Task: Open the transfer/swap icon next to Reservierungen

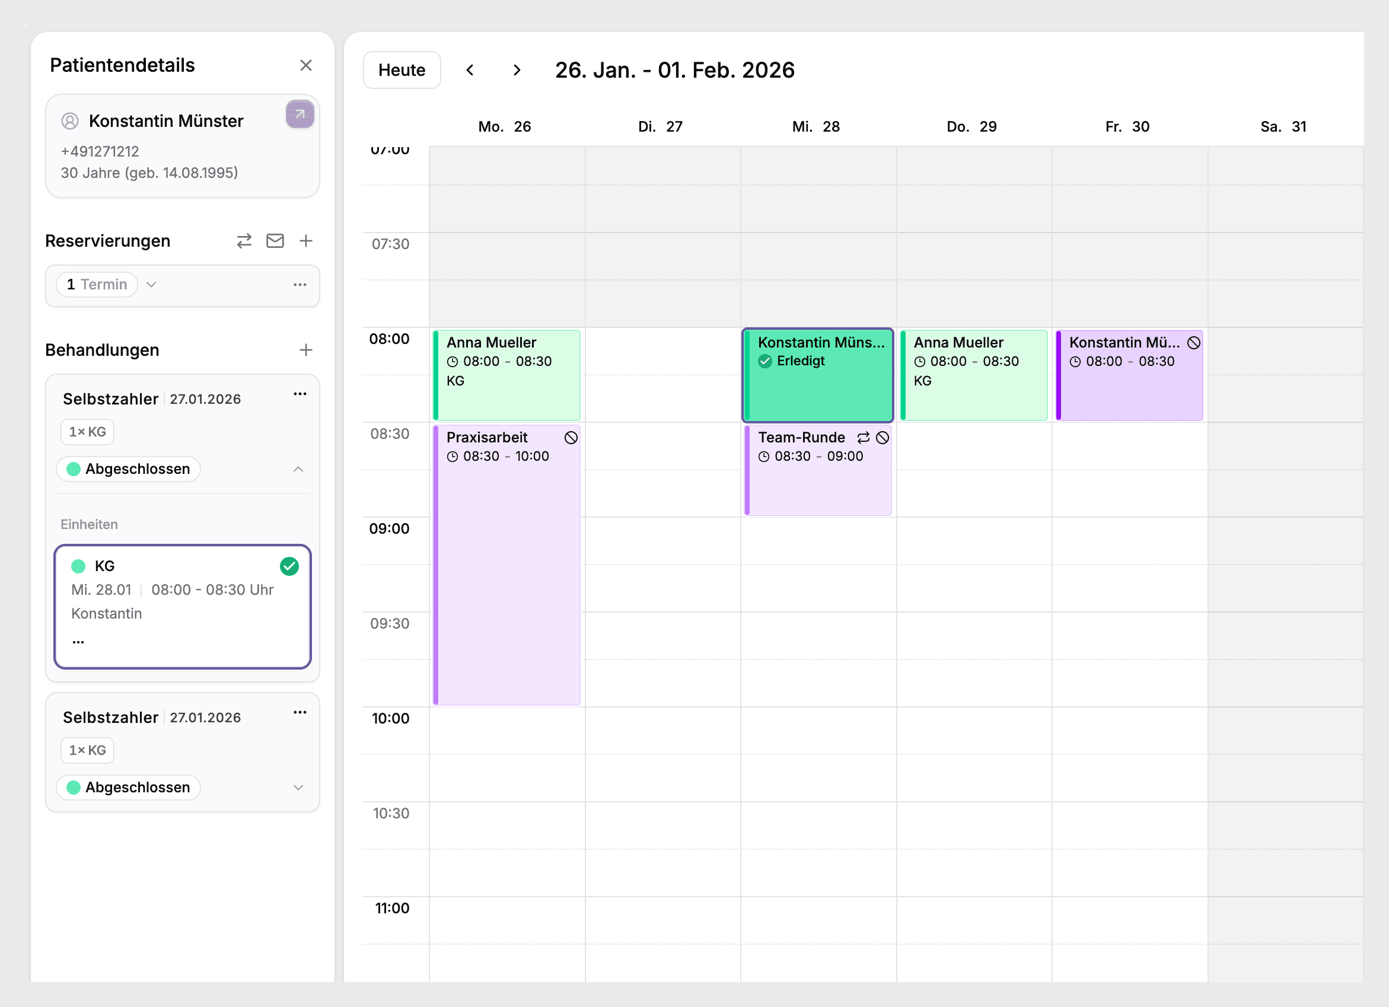Action: coord(244,241)
